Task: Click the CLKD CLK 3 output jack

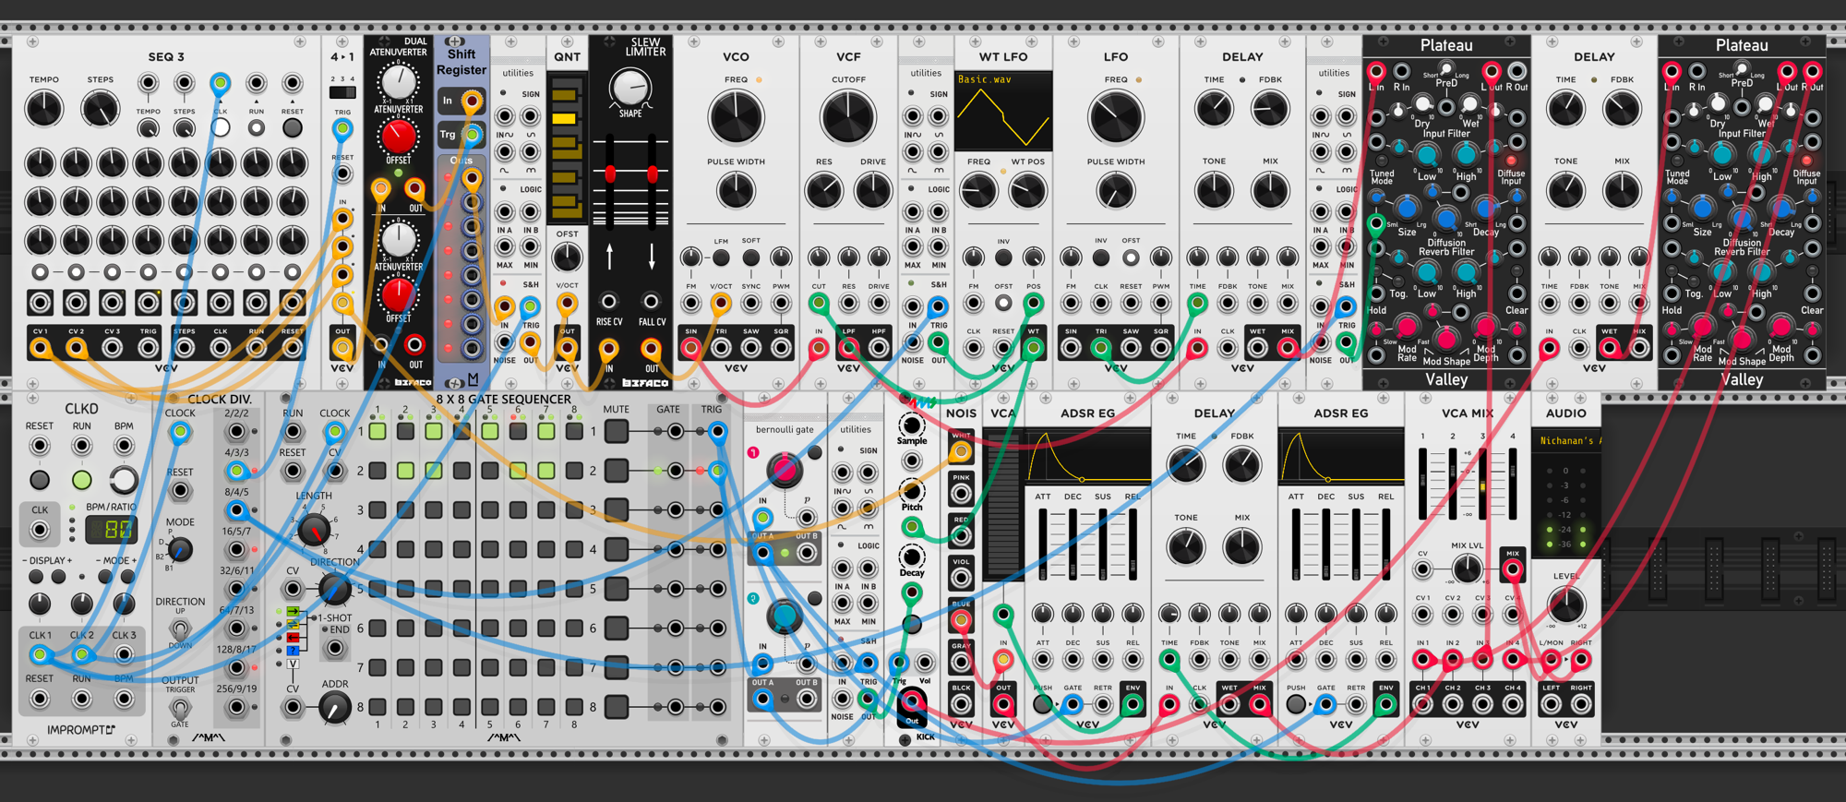Action: point(124,654)
